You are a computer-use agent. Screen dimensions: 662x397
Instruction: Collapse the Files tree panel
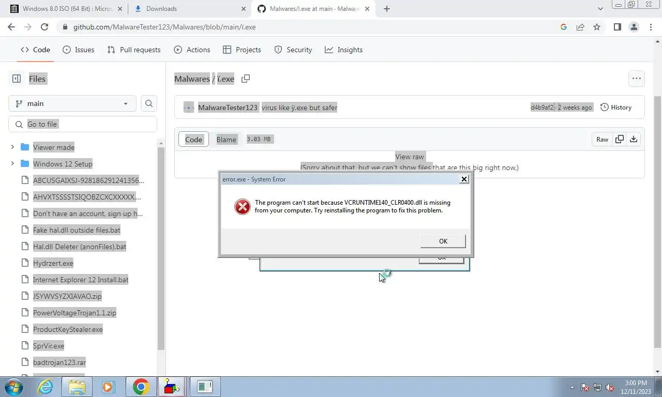(17, 79)
